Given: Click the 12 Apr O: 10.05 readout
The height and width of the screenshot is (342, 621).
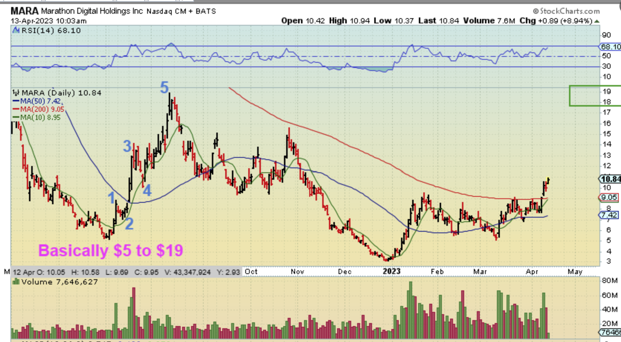Looking at the screenshot, I should (x=39, y=272).
